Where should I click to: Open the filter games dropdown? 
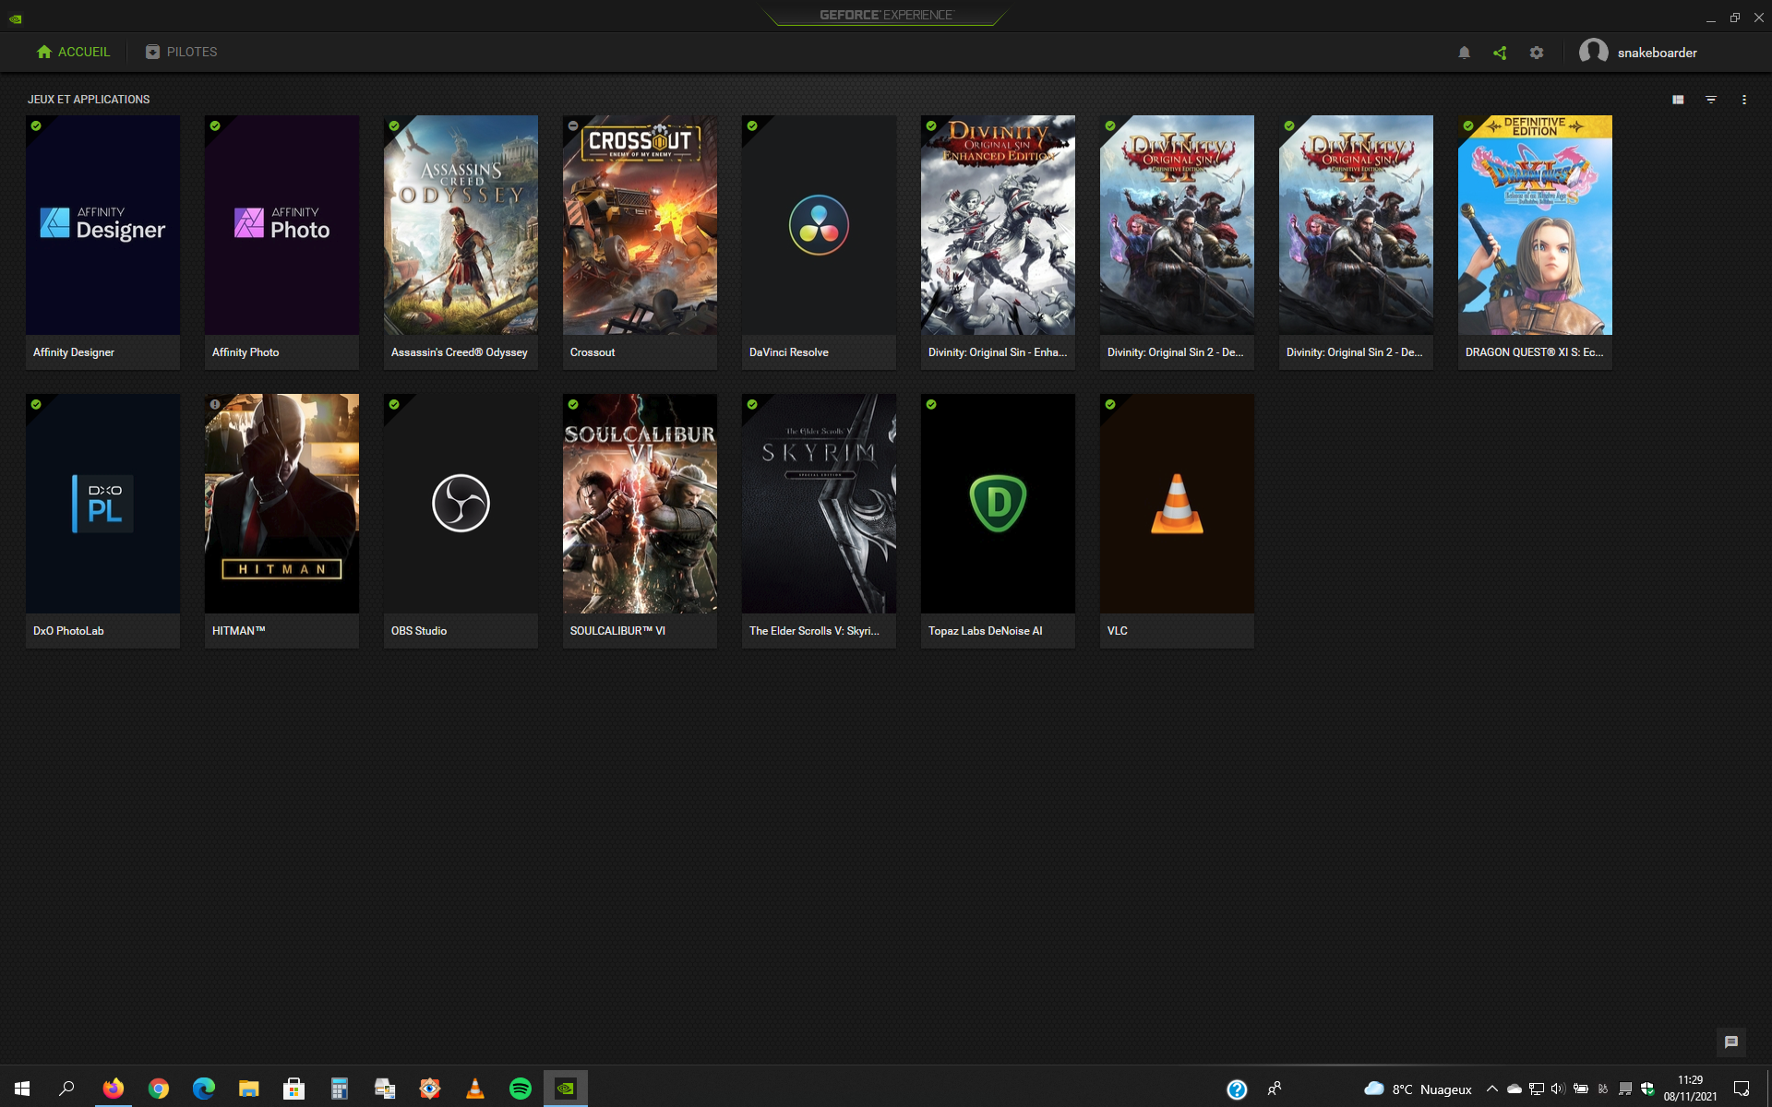click(x=1711, y=100)
